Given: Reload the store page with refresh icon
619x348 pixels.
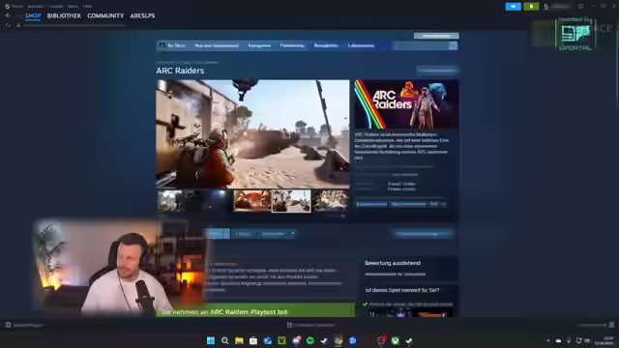Looking at the screenshot, I should (8, 25).
